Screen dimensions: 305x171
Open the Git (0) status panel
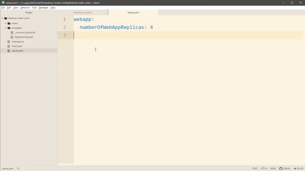point(298,169)
